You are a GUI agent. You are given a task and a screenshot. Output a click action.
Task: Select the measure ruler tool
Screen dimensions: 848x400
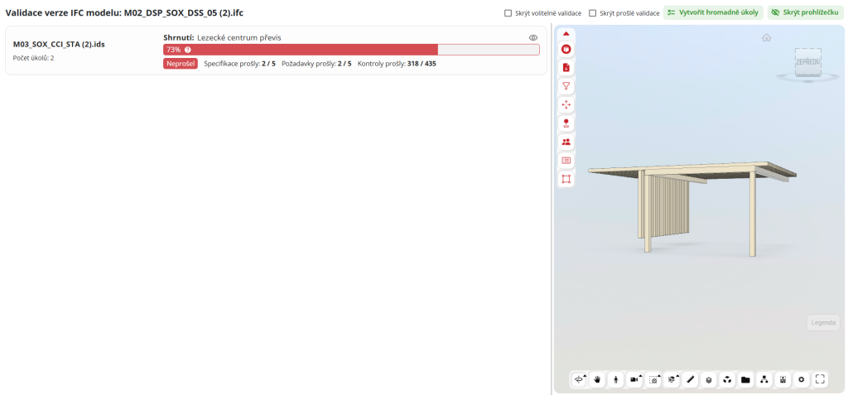(691, 379)
